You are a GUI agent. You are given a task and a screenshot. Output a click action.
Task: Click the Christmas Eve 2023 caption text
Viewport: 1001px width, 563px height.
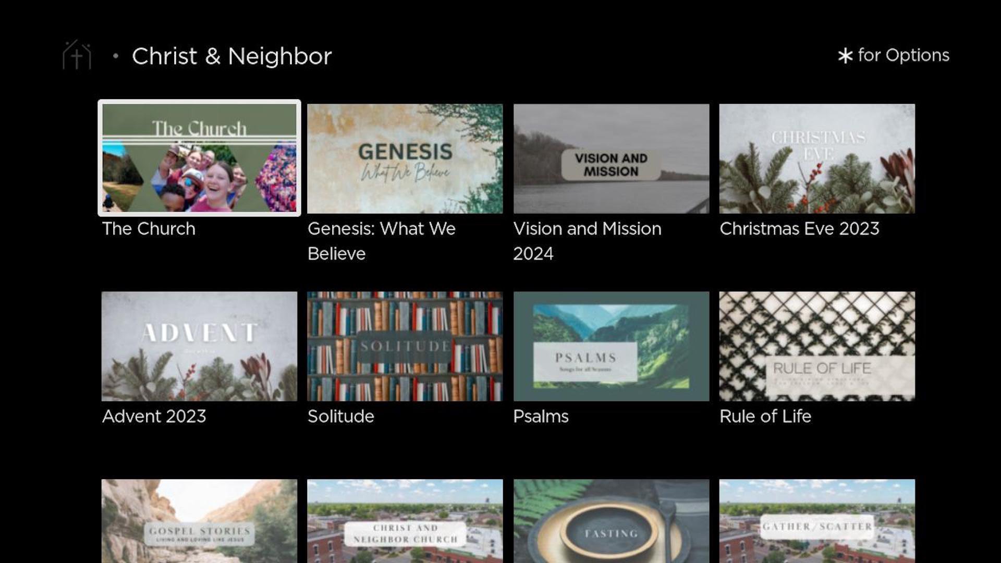click(799, 228)
